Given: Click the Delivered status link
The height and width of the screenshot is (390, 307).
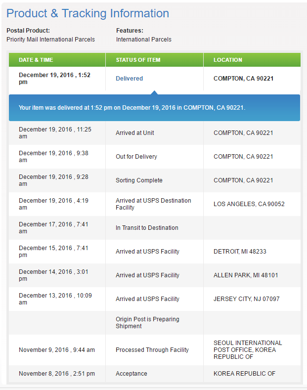Looking at the screenshot, I should (129, 79).
